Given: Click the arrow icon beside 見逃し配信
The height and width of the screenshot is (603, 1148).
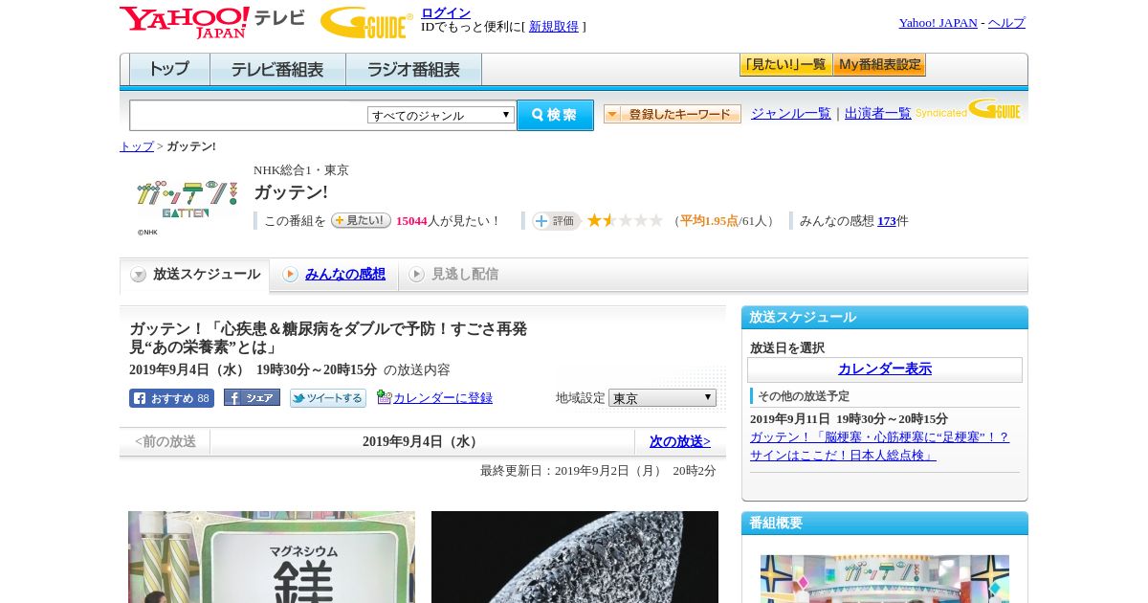Looking at the screenshot, I should coord(416,275).
